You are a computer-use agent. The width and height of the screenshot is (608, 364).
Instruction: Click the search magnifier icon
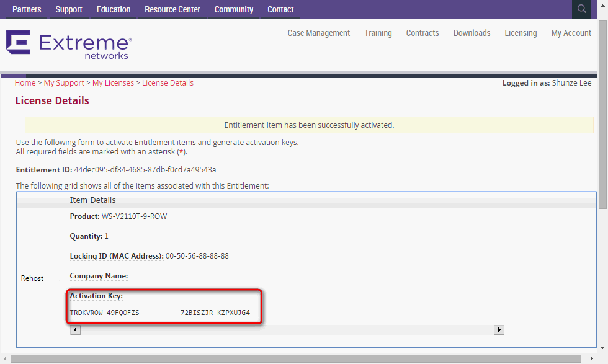(581, 9)
